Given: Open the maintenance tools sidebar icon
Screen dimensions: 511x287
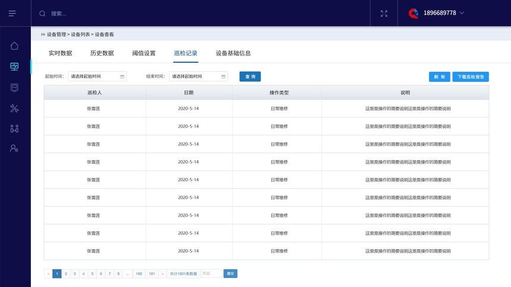Looking at the screenshot, I should 14,108.
